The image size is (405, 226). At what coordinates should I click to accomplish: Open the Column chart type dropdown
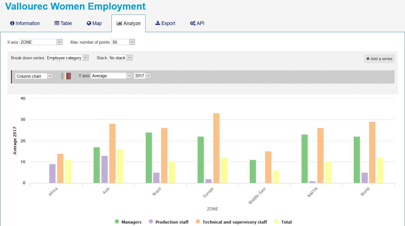pyautogui.click(x=34, y=76)
